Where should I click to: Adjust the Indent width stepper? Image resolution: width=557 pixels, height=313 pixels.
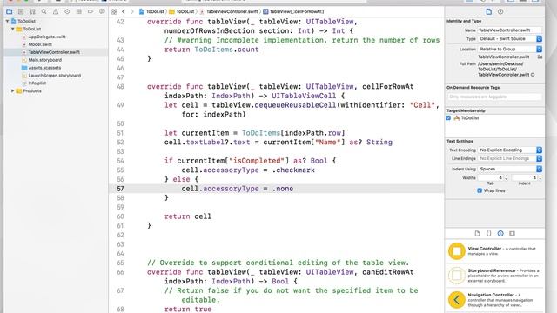tap(540, 177)
